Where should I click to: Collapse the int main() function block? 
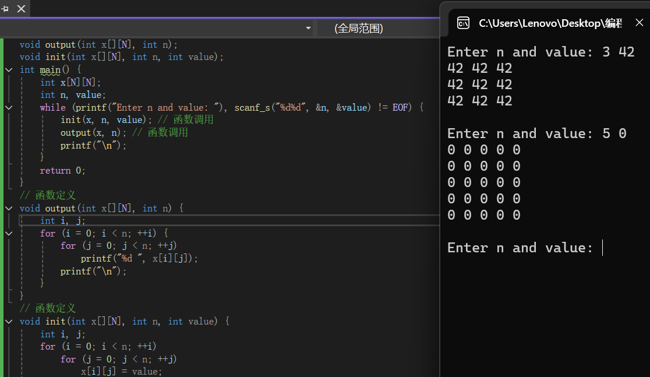(9, 70)
